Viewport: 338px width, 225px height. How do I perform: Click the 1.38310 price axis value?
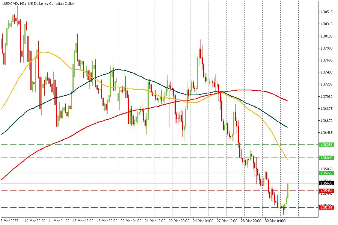pyautogui.click(x=326, y=24)
